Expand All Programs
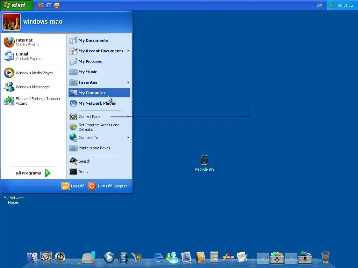358x268 pixels. [x=33, y=173]
